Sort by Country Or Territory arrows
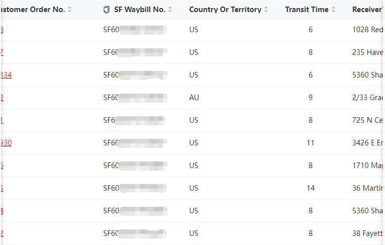Screen dimensions: 385x245 [x=266, y=10]
